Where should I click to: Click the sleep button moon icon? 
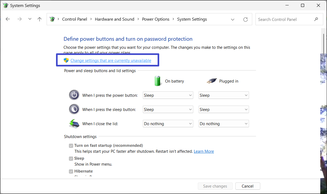[74, 109]
